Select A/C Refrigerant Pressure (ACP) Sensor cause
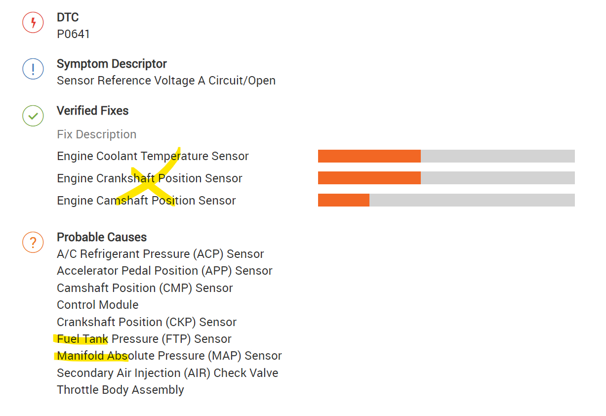Image resolution: width=606 pixels, height=416 pixels. pyautogui.click(x=160, y=254)
